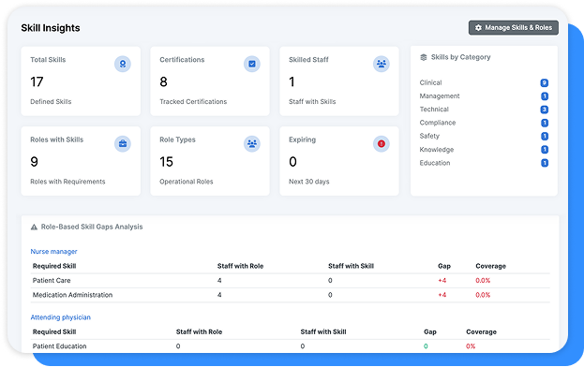Click the Skills by Category layers icon
Viewport: 584px width, 367px height.
point(424,57)
